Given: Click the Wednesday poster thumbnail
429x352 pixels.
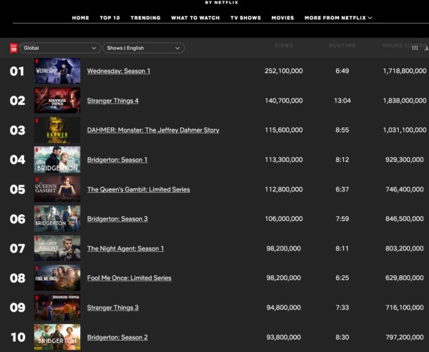Looking at the screenshot, I should coord(57,70).
